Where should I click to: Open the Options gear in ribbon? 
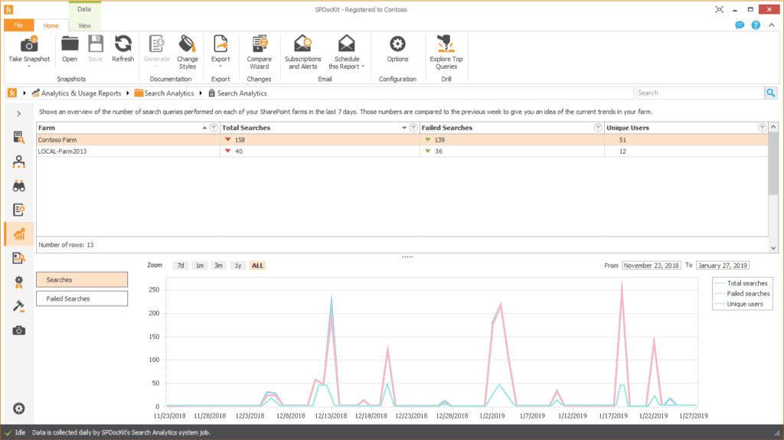(x=397, y=45)
